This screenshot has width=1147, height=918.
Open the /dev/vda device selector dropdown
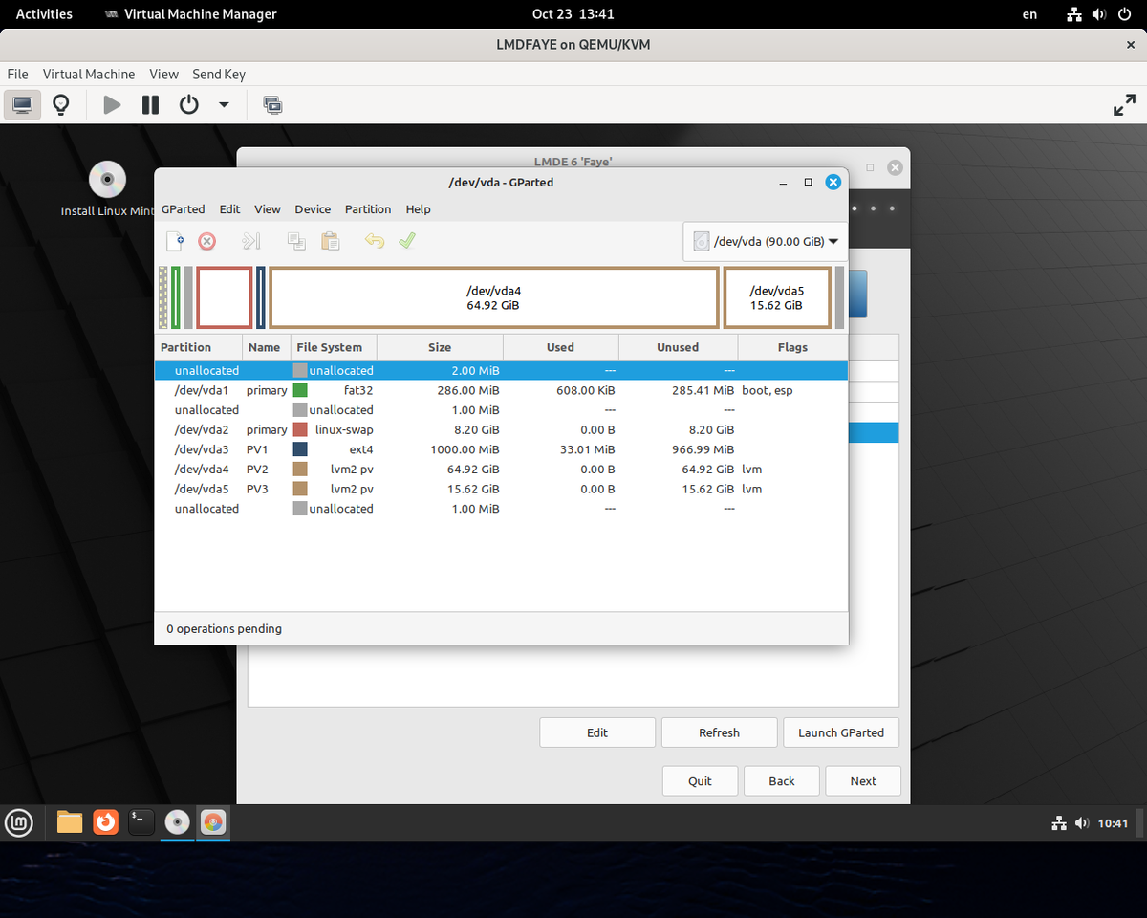tap(765, 241)
